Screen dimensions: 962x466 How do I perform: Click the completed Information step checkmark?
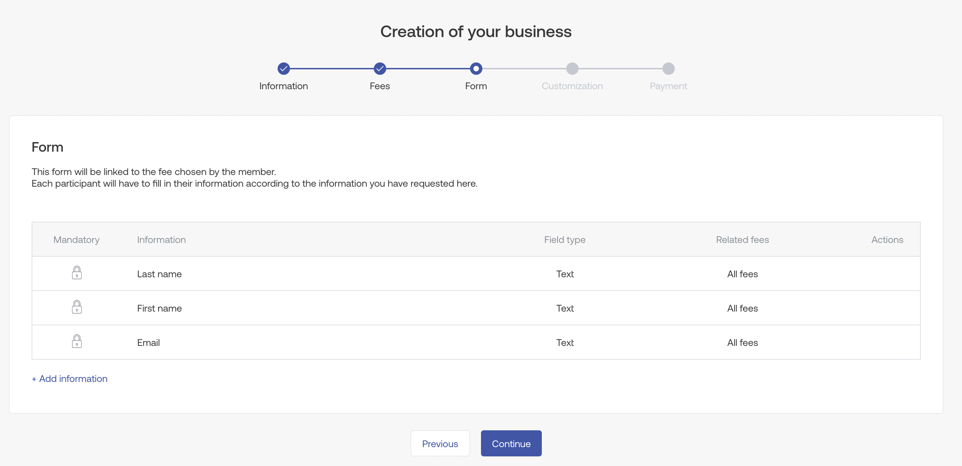(x=283, y=69)
